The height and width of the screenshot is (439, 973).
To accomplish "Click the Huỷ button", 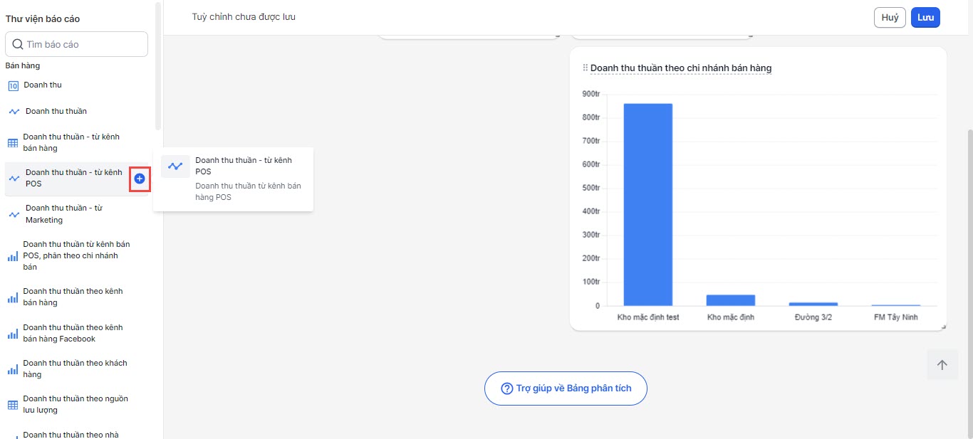I will (890, 18).
